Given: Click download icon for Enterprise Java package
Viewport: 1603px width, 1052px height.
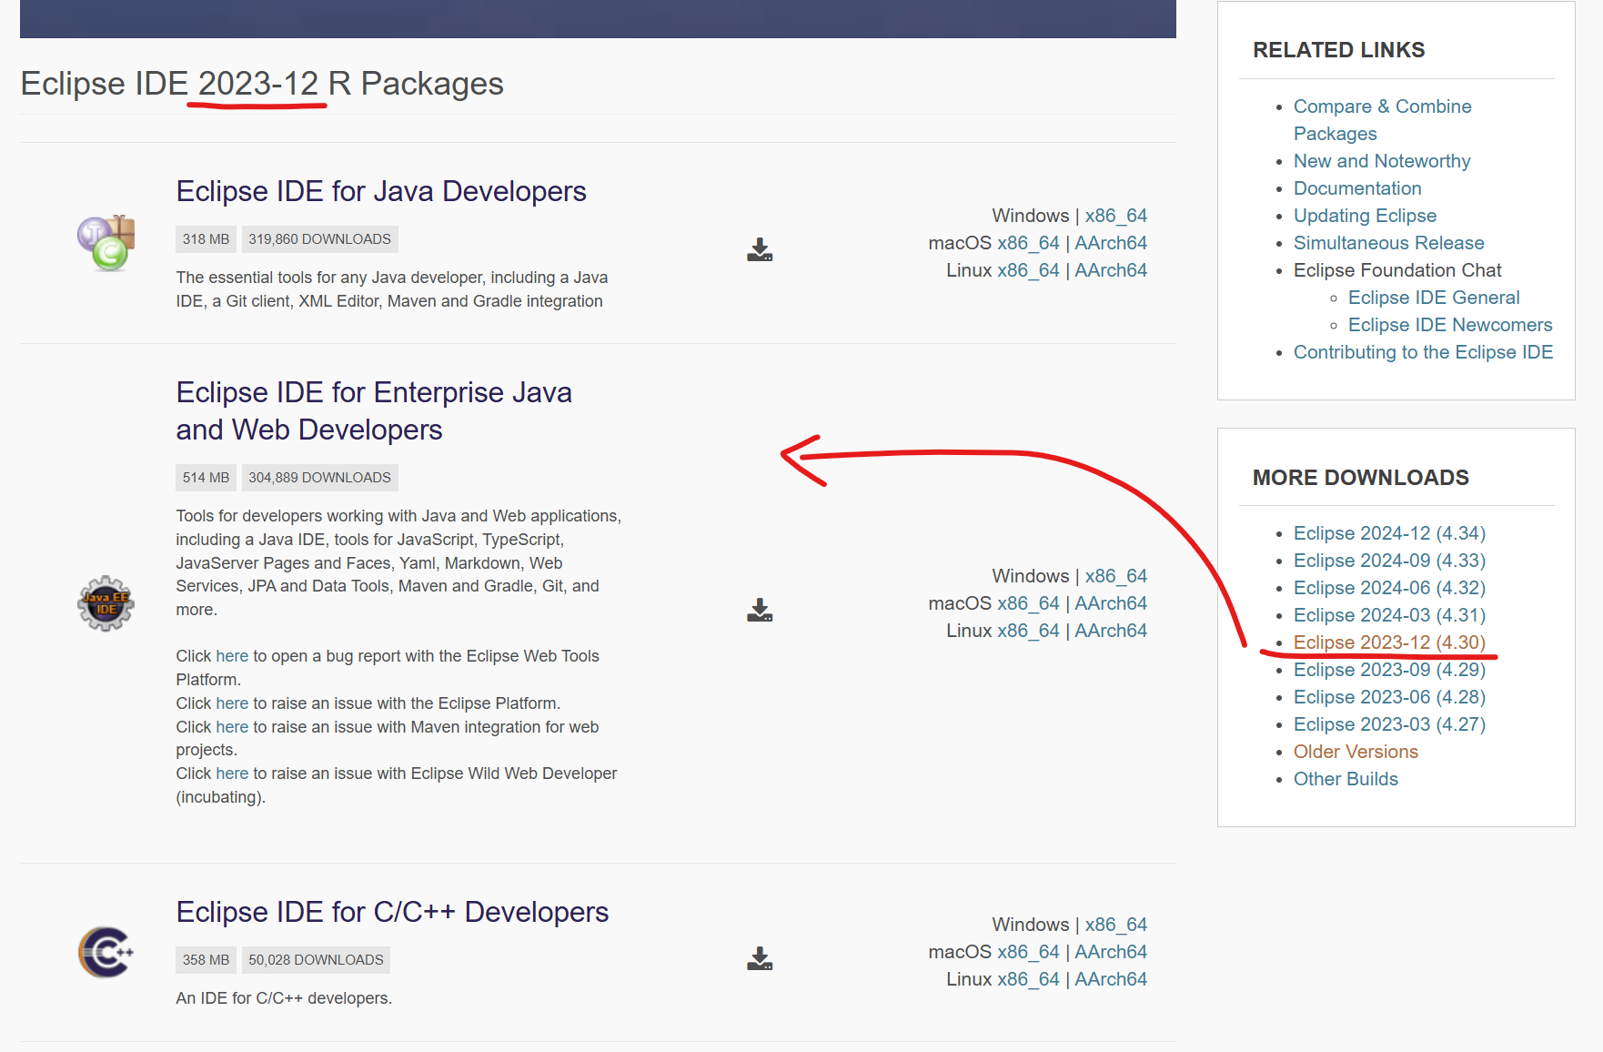Looking at the screenshot, I should 760,610.
